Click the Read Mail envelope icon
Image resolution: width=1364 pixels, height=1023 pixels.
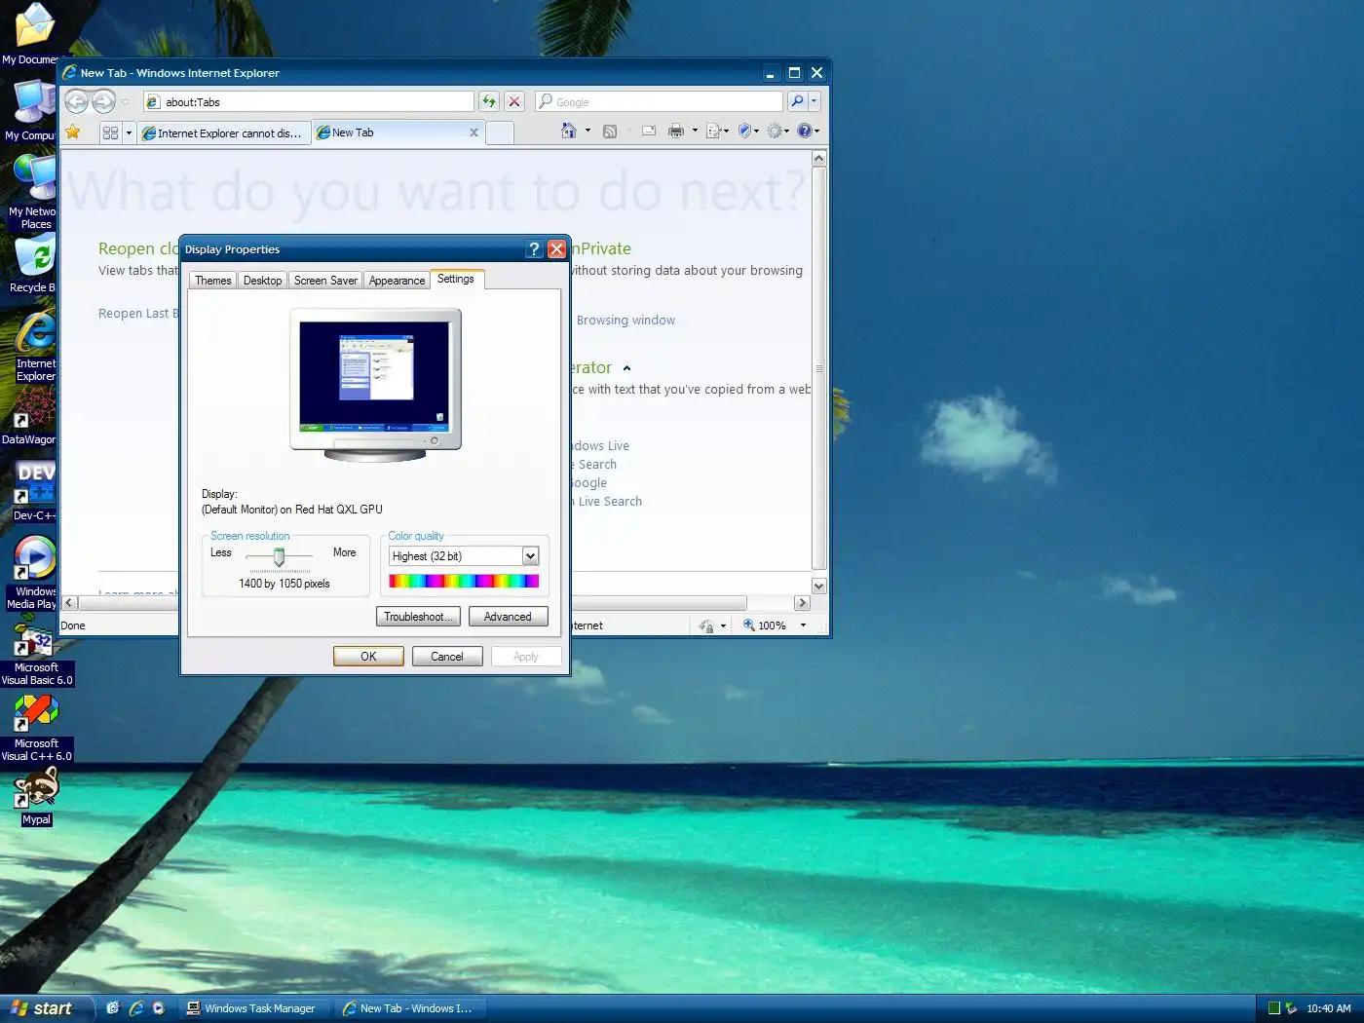click(x=649, y=131)
